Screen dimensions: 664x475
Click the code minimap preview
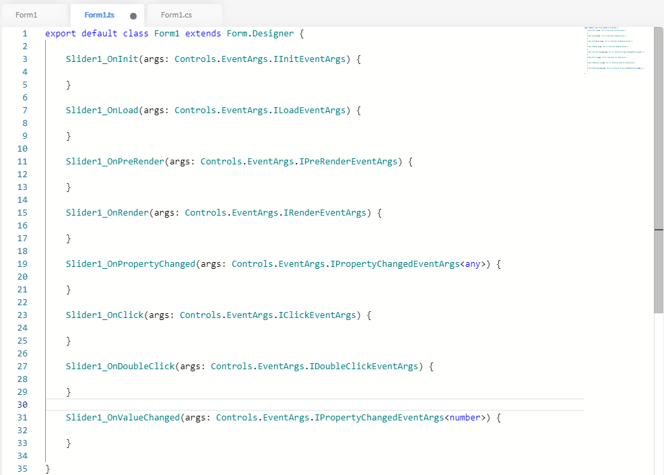[615, 49]
